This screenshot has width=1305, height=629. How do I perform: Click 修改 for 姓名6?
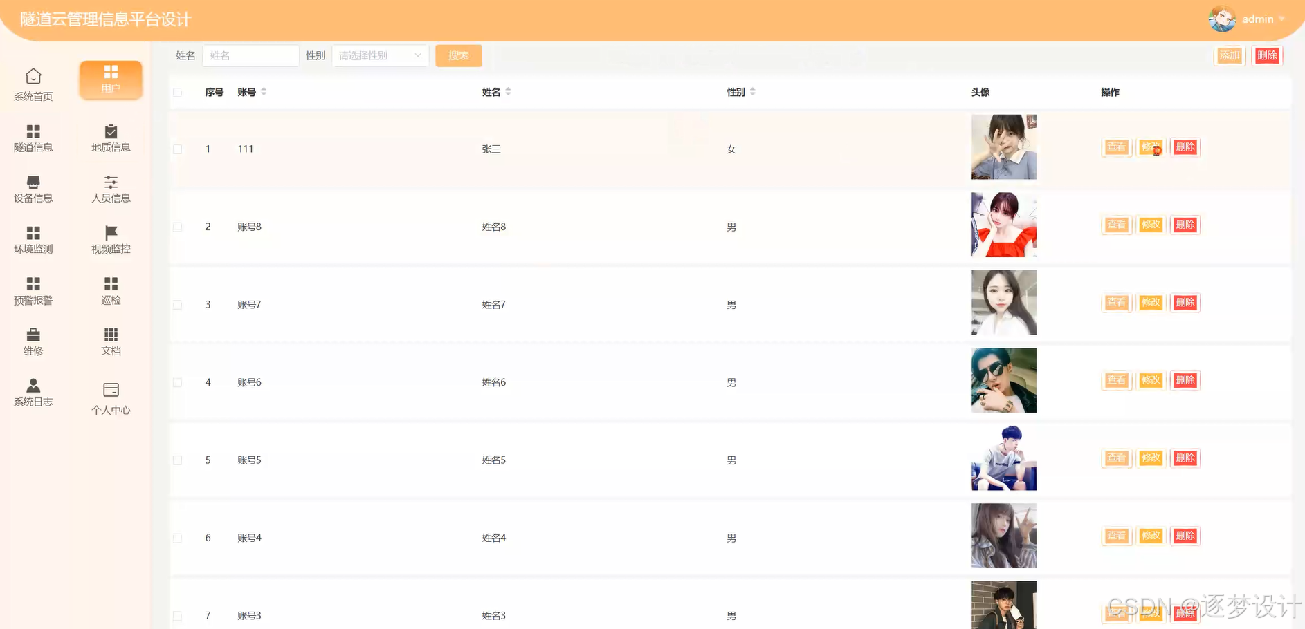pos(1151,380)
